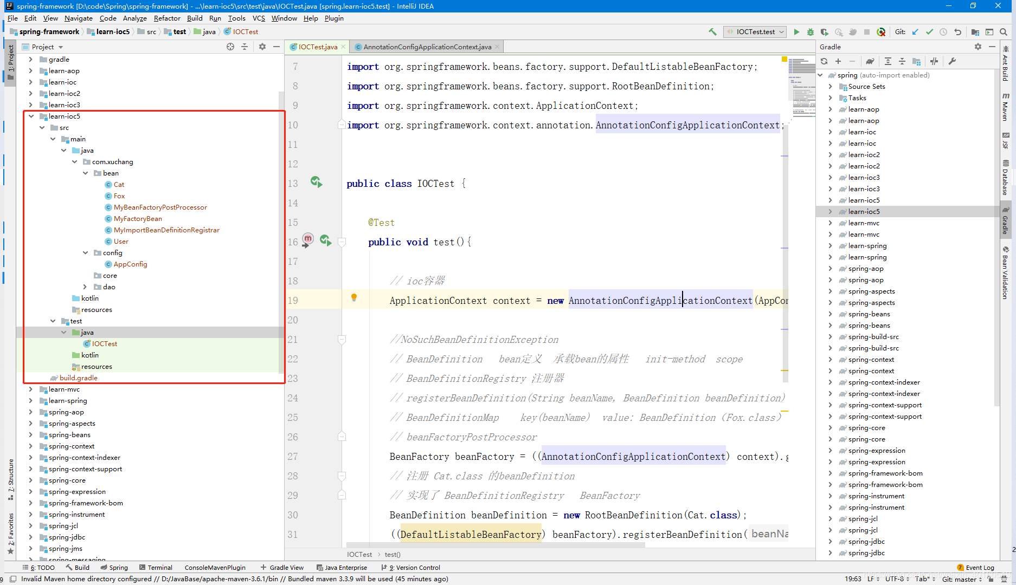
Task: Open the Terminal tool window
Action: (x=156, y=568)
